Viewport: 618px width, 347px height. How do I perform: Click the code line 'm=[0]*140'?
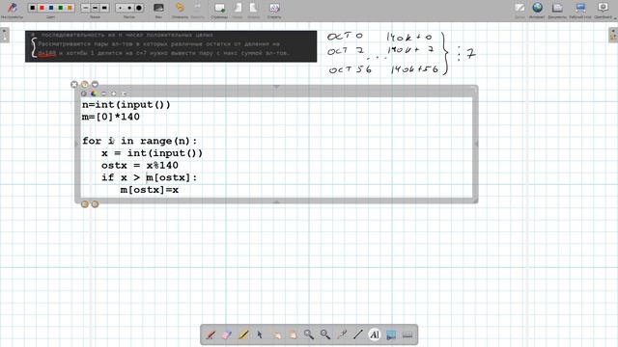coord(111,117)
